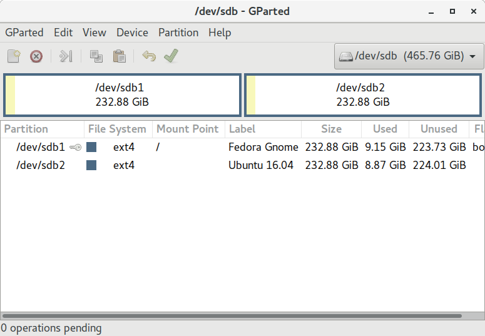This screenshot has height=336, width=485.
Task: Open the Device menu
Action: (x=132, y=33)
